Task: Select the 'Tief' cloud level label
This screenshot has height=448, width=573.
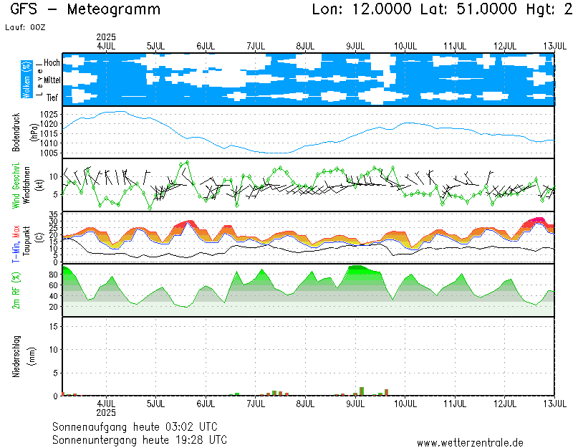Action: click(52, 97)
